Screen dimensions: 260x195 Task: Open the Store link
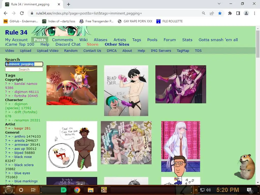click(92, 44)
